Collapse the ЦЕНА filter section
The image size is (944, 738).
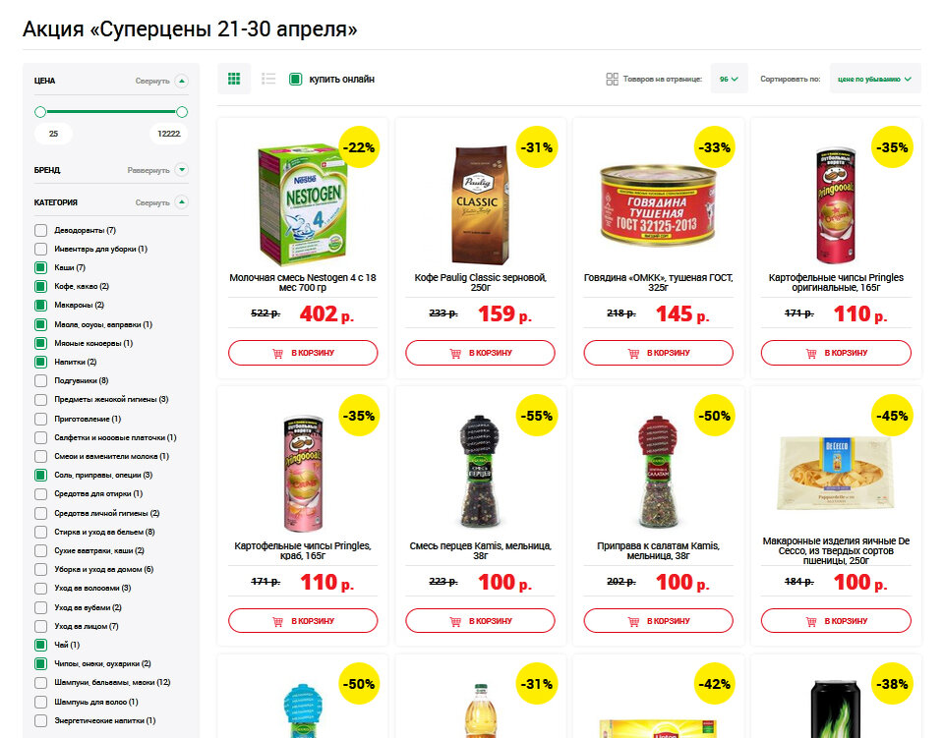[x=182, y=81]
